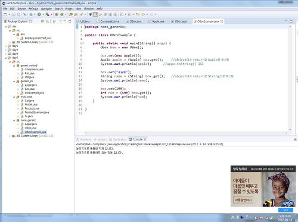The image size is (298, 222).
Task: Click the Open Type toolbar icon
Action: click(x=71, y=14)
